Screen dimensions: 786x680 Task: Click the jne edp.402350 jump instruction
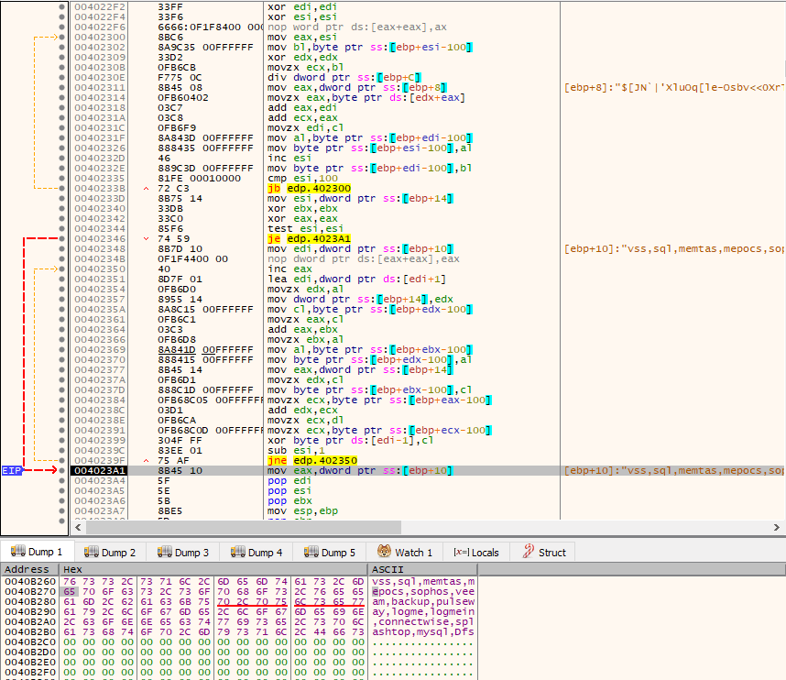(x=312, y=460)
